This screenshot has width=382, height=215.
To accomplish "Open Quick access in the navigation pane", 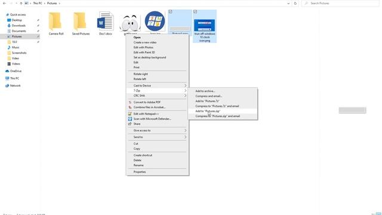I will (18, 14).
